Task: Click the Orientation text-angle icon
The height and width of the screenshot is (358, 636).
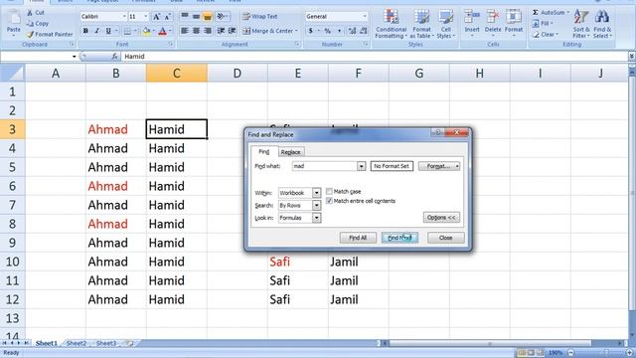Action: (222, 17)
